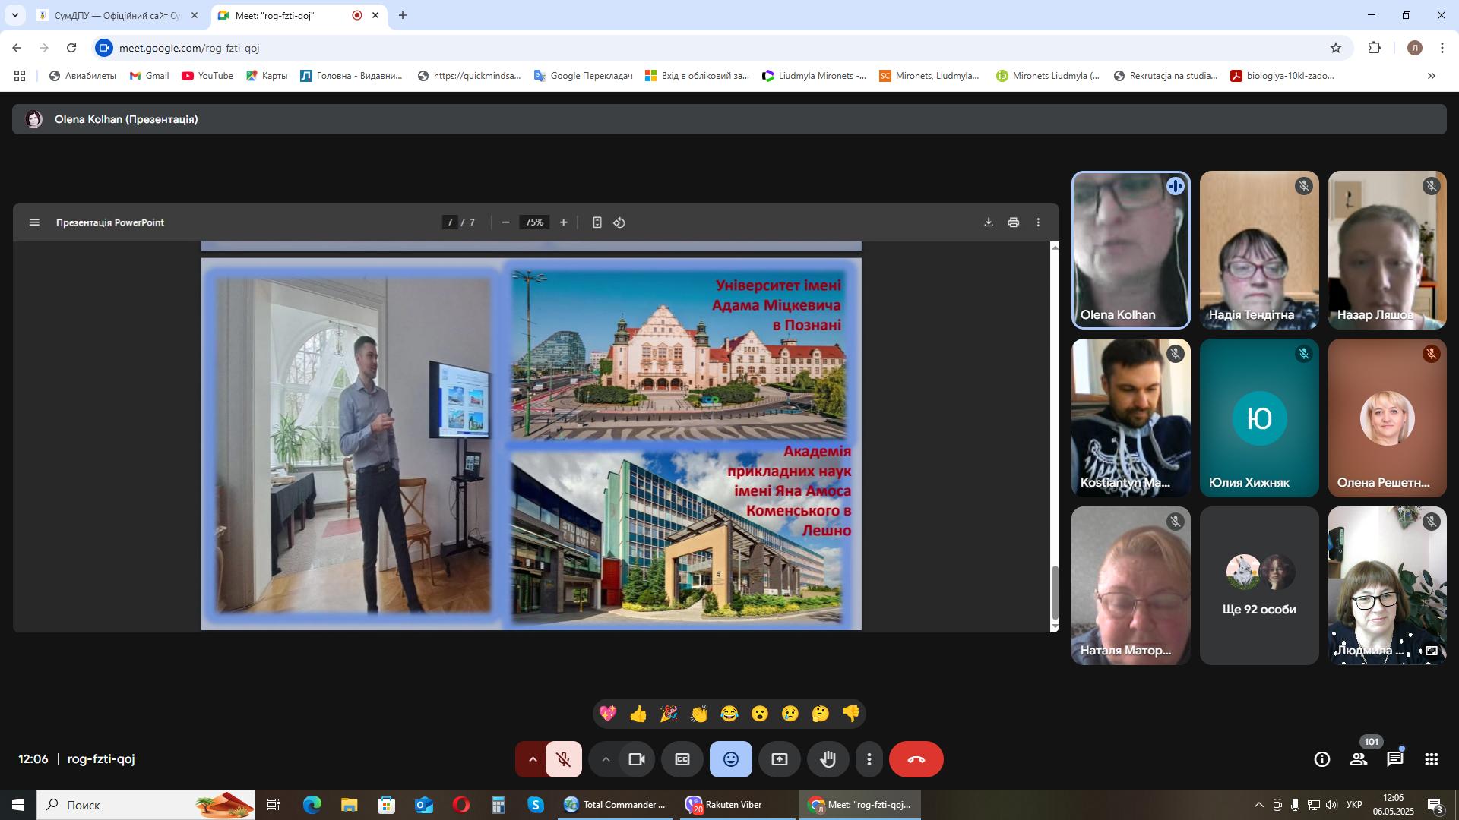
Task: Click the 75% zoom level field
Action: pos(535,222)
